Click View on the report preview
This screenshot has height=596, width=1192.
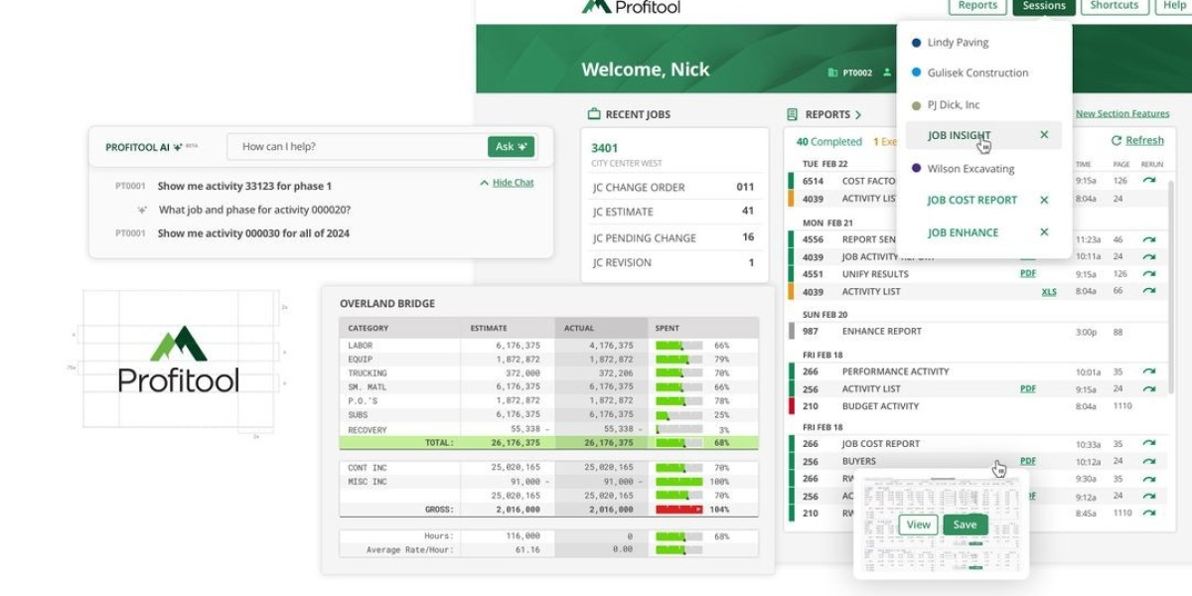point(919,524)
